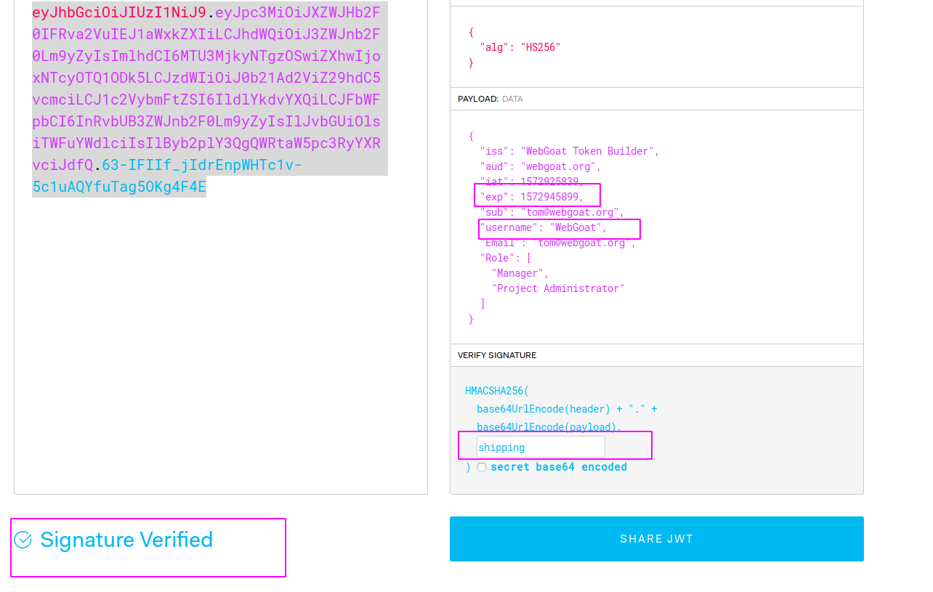Screen dimensions: 933x592
Task: Click the HMACSHA256( signature line
Action: click(497, 391)
